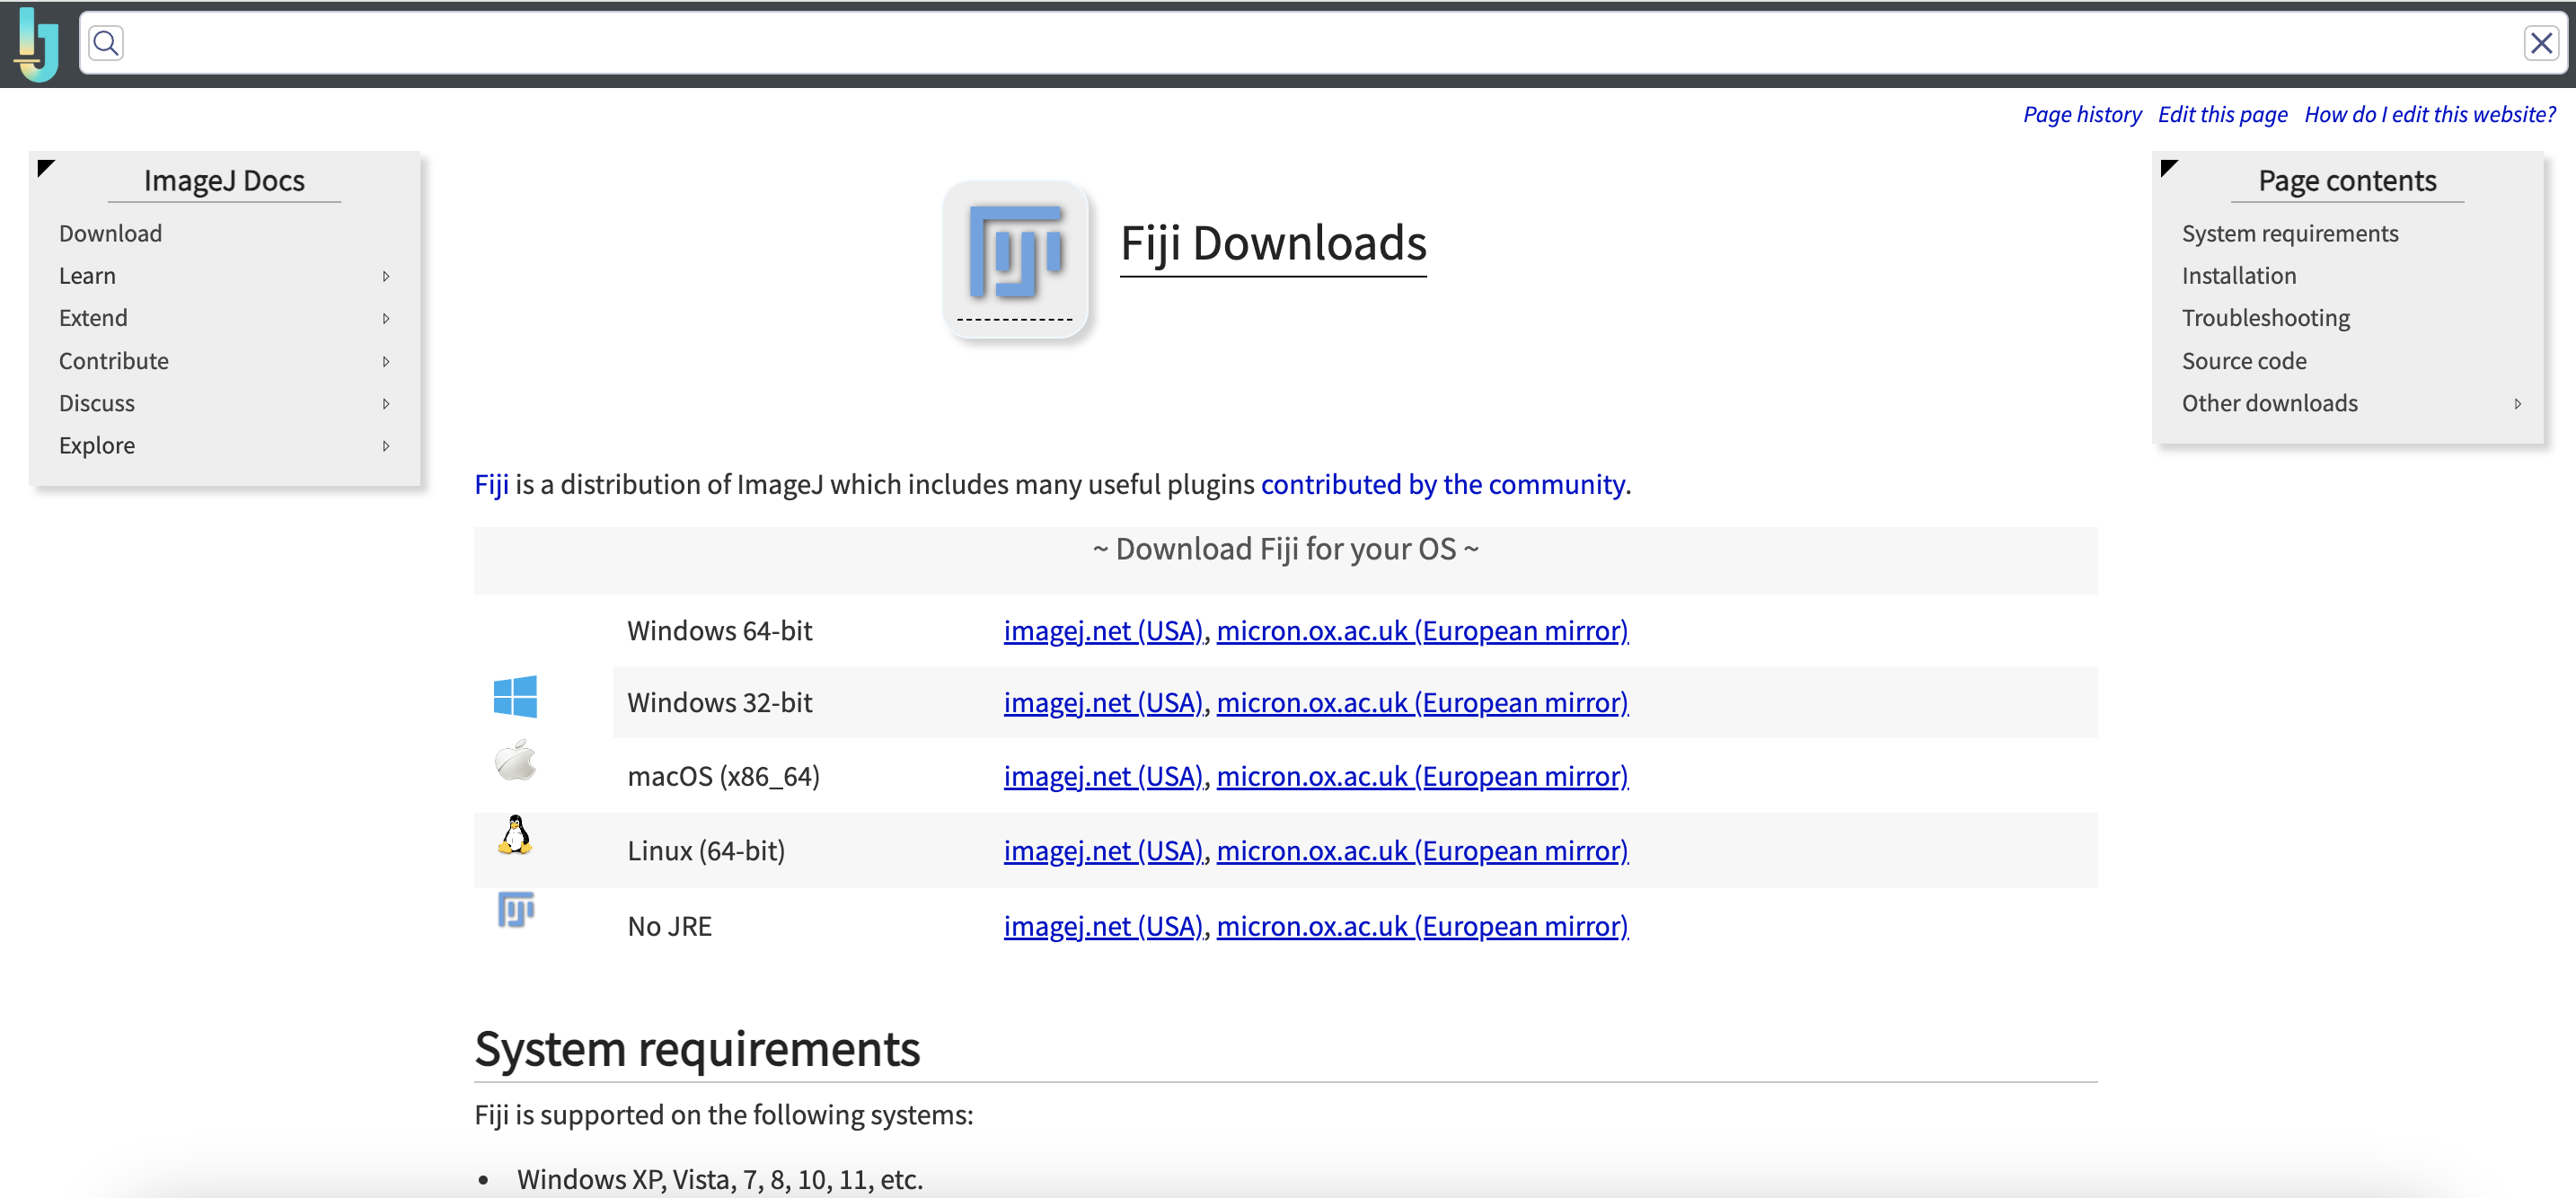Image resolution: width=2576 pixels, height=1198 pixels.
Task: Click the Apple macOS icon
Action: tap(515, 761)
